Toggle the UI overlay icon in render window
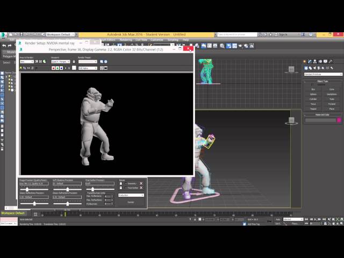The image size is (344, 258). 102,68
